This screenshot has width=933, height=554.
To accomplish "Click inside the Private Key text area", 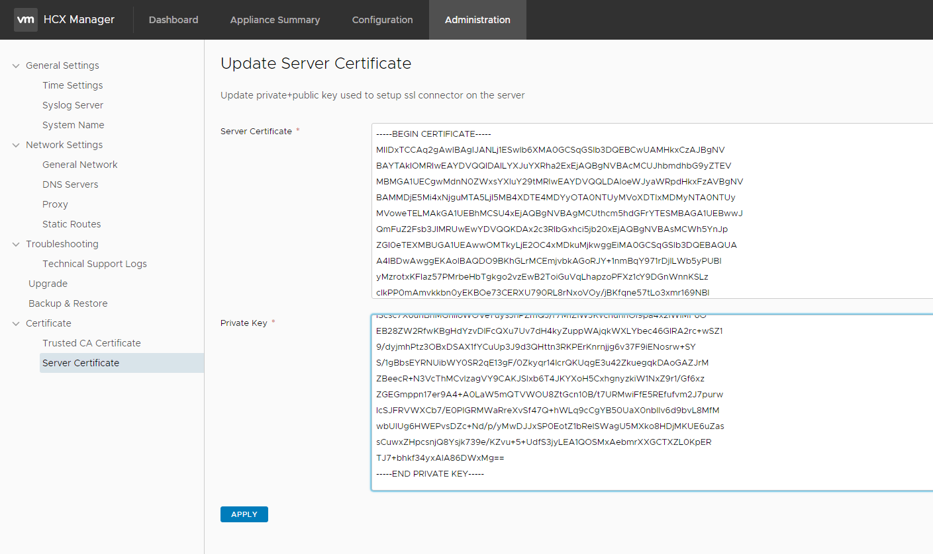I will pos(649,403).
